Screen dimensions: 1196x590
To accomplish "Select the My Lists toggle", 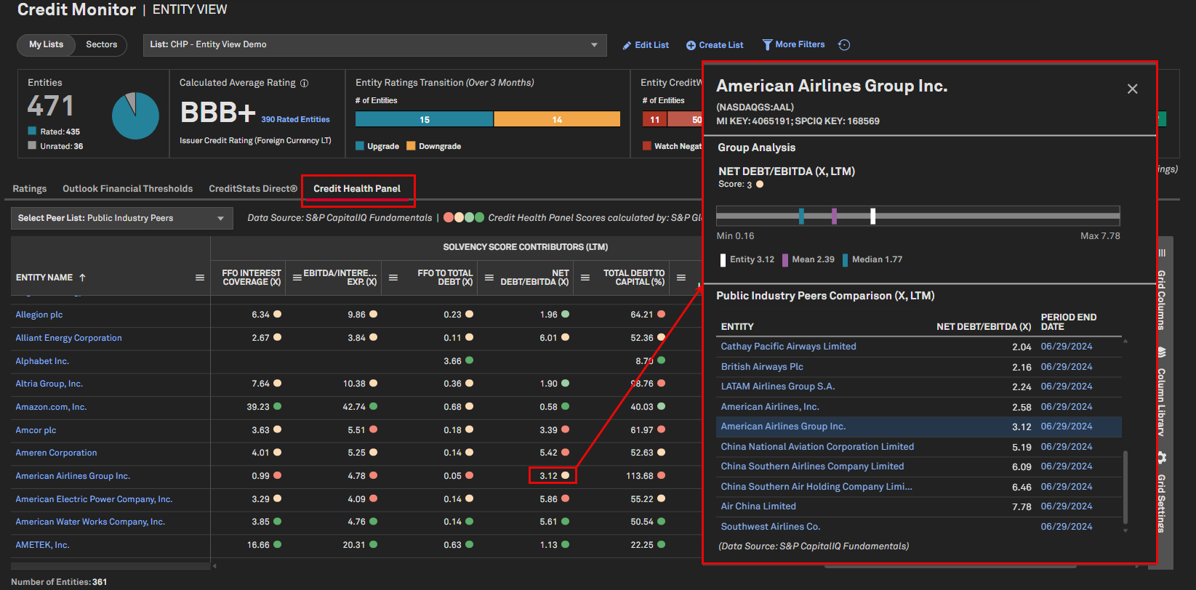I will coord(47,45).
